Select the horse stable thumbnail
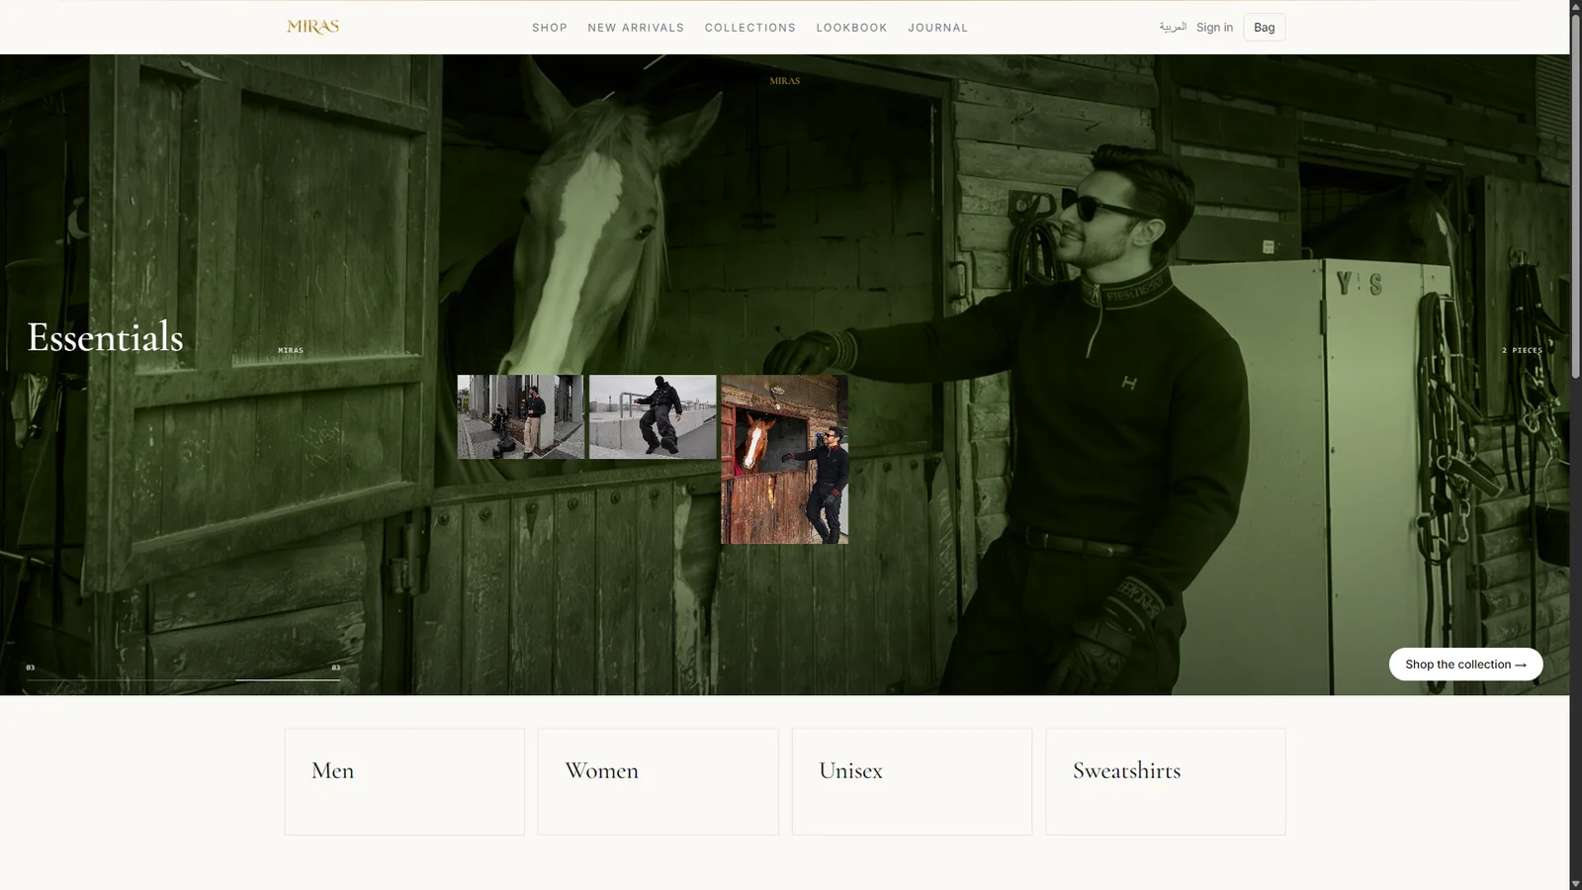The width and height of the screenshot is (1582, 890). [785, 459]
